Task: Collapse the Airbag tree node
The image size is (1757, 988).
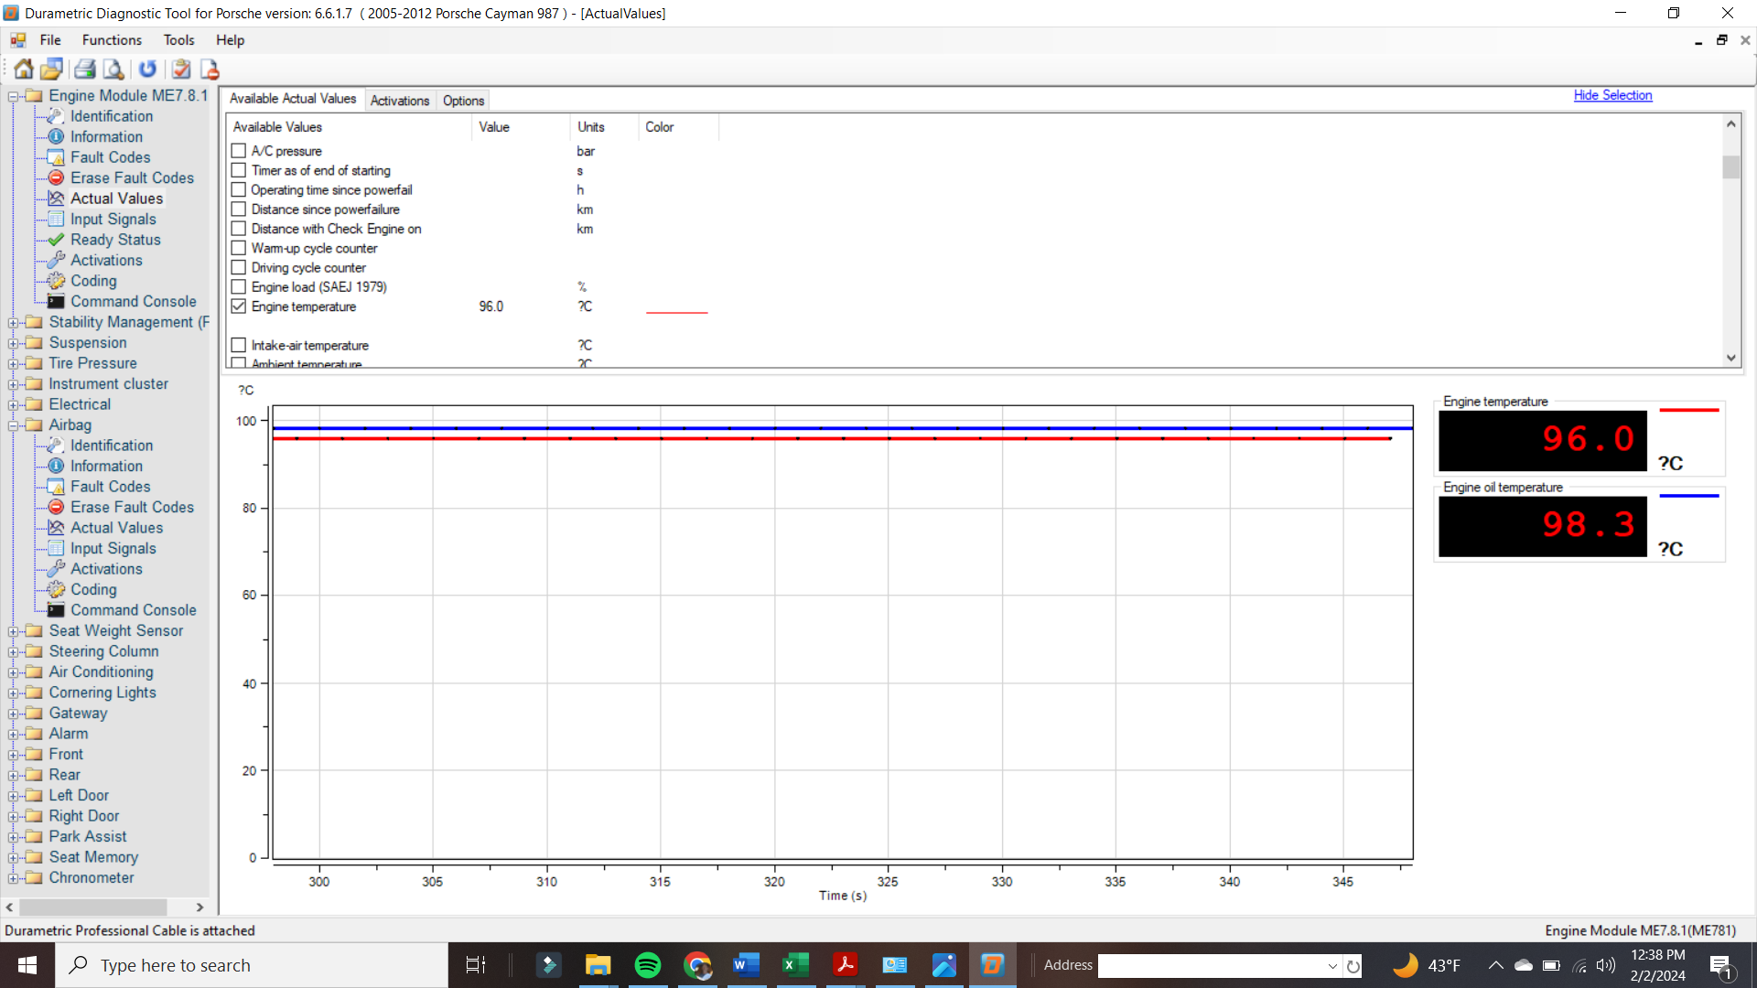Action: click(x=13, y=425)
